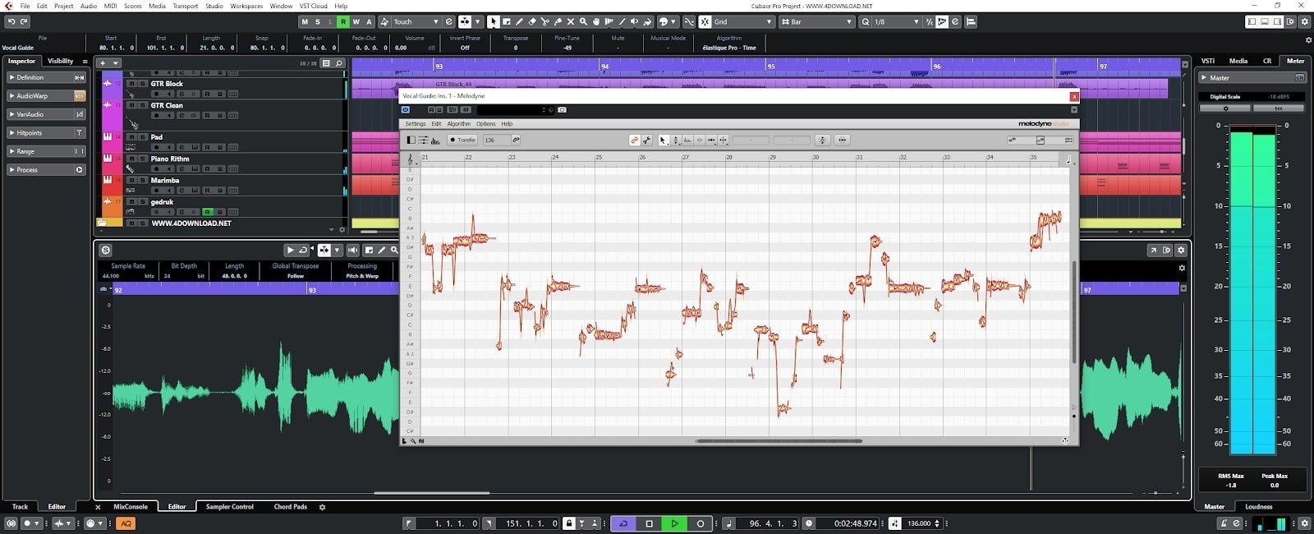Image resolution: width=1314 pixels, height=534 pixels.
Task: Click the sample editor horizontal scrollbar
Action: tap(431, 493)
